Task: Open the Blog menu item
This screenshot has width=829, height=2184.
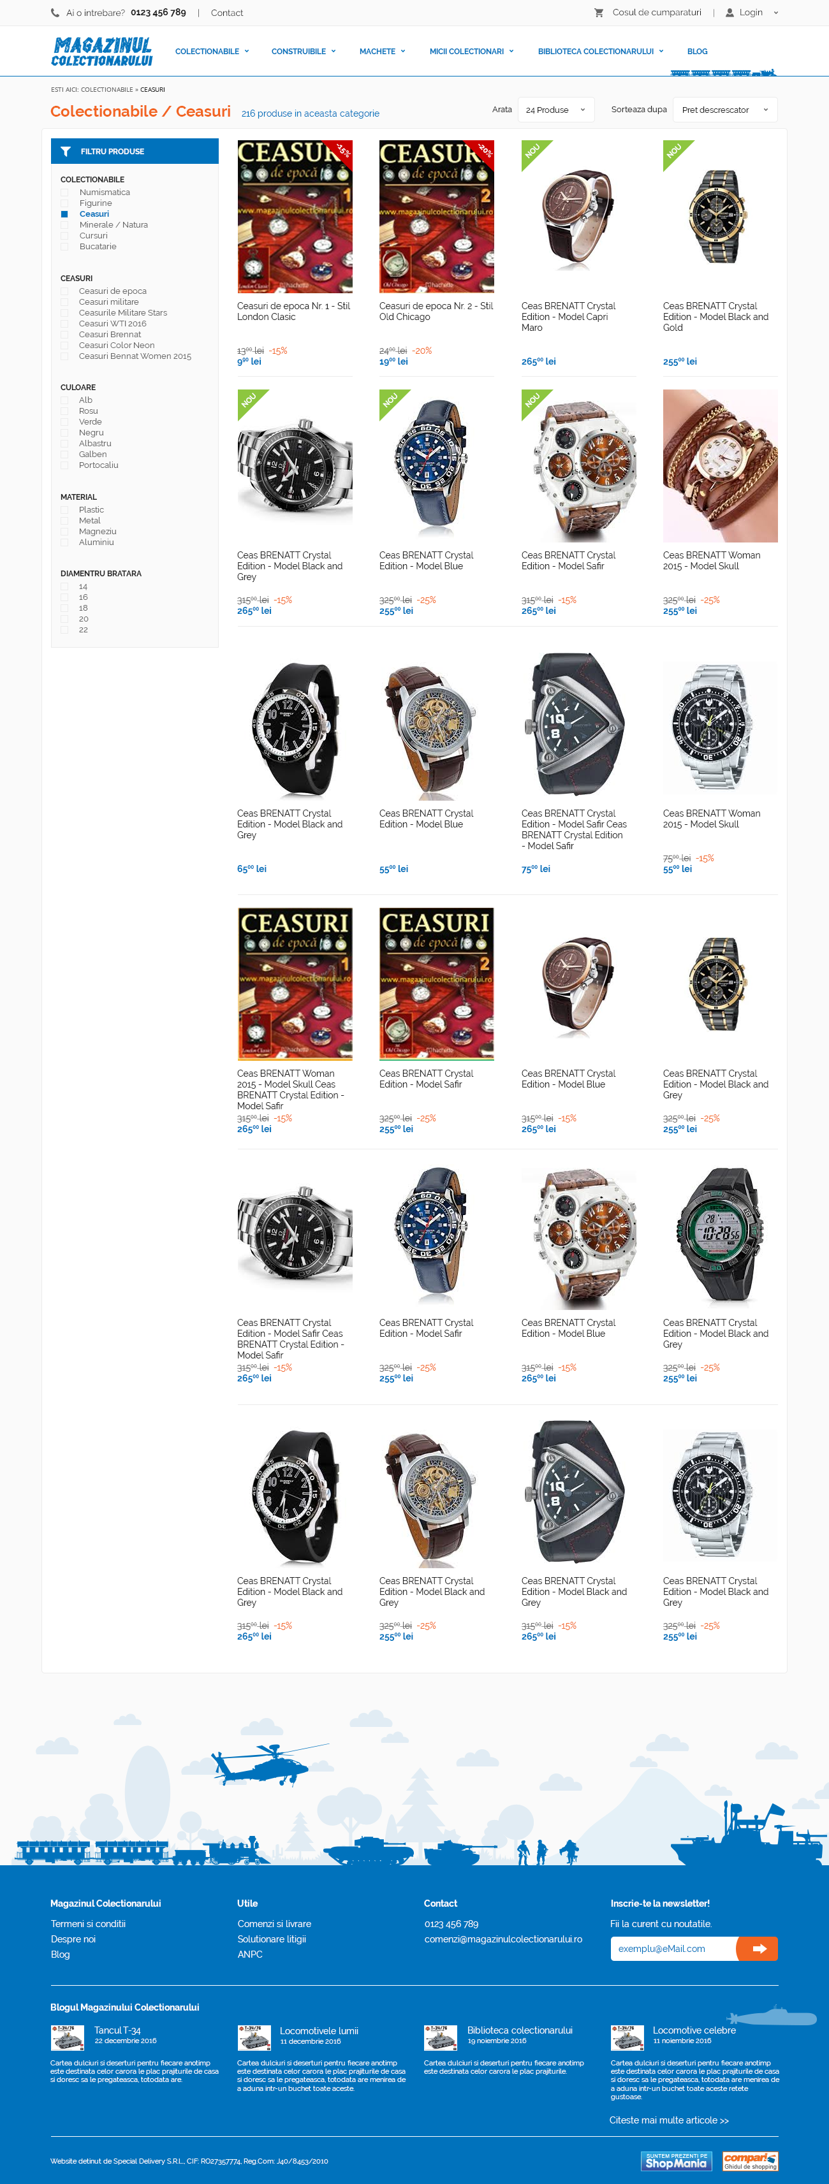Action: click(x=698, y=52)
